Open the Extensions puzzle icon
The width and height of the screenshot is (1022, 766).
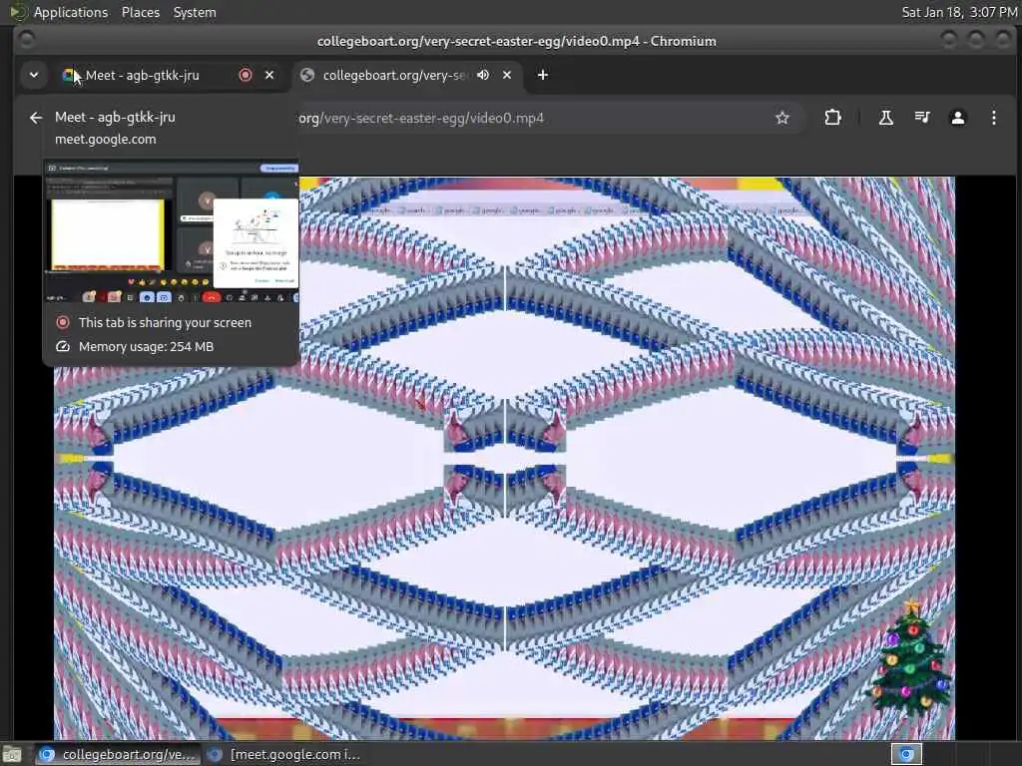click(832, 118)
